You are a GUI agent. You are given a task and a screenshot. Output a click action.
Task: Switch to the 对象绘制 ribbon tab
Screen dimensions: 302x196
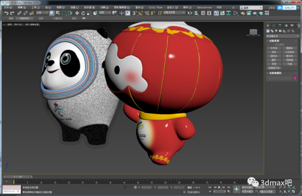pos(57,18)
